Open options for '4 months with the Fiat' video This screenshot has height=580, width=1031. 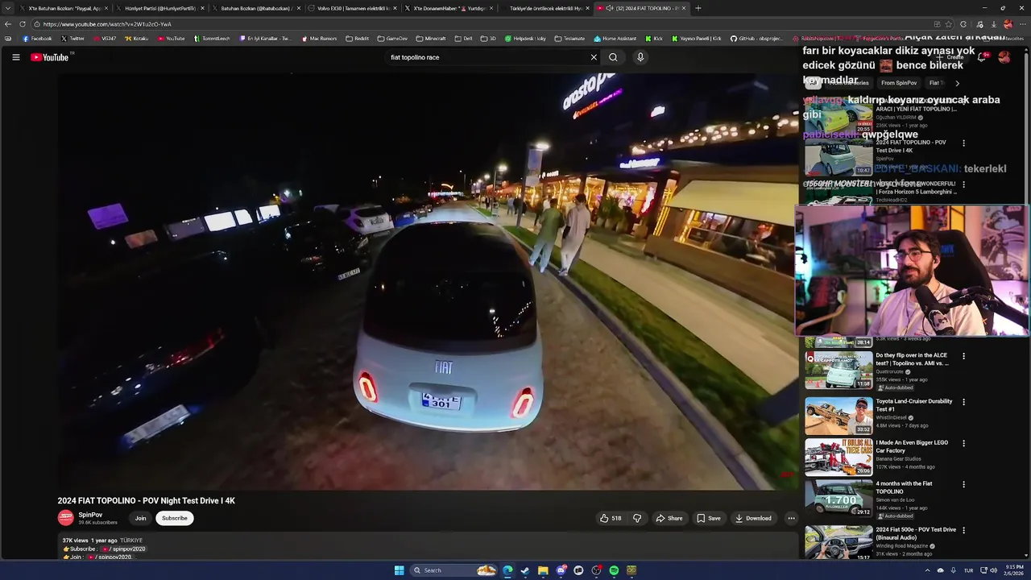pos(963,485)
